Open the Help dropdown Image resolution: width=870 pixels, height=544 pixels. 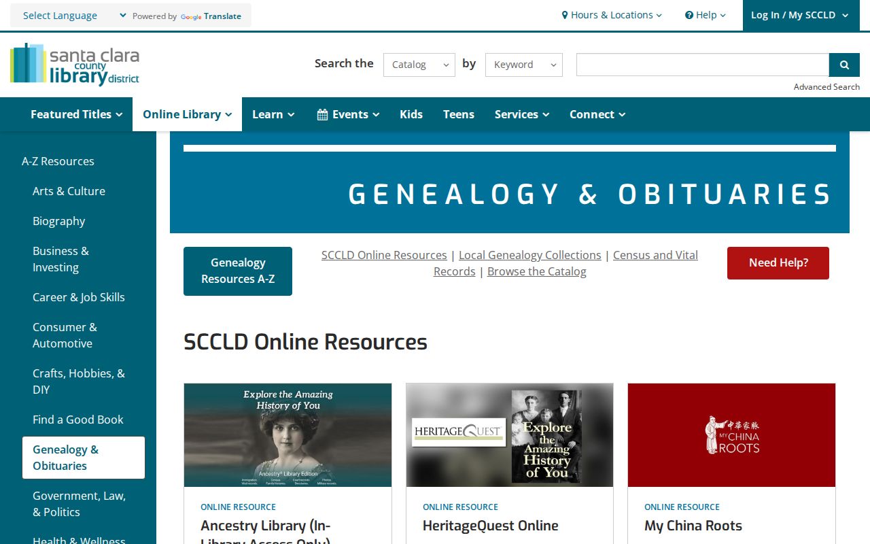pos(706,15)
